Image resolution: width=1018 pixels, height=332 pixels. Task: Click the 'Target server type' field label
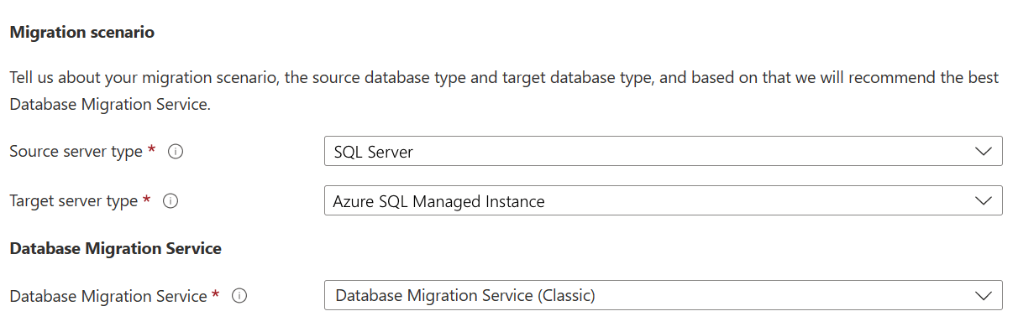[x=73, y=201]
